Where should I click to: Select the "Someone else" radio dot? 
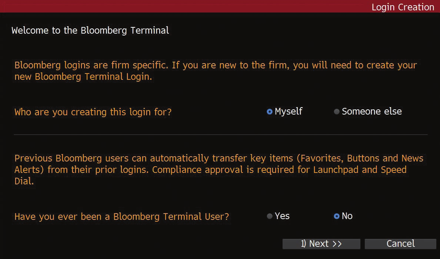[x=337, y=112]
